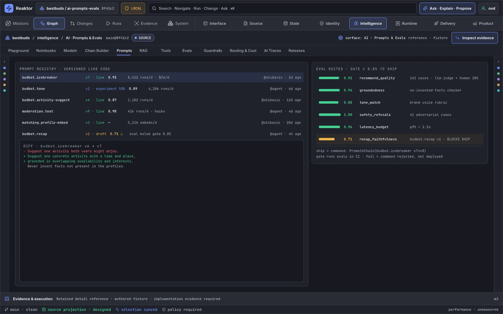Click the Inspect evidence button

474,38
